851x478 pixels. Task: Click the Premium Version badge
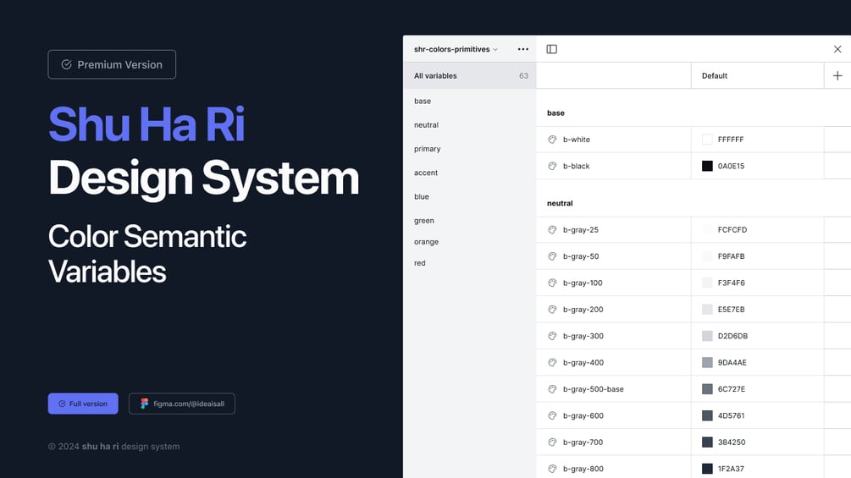click(112, 64)
